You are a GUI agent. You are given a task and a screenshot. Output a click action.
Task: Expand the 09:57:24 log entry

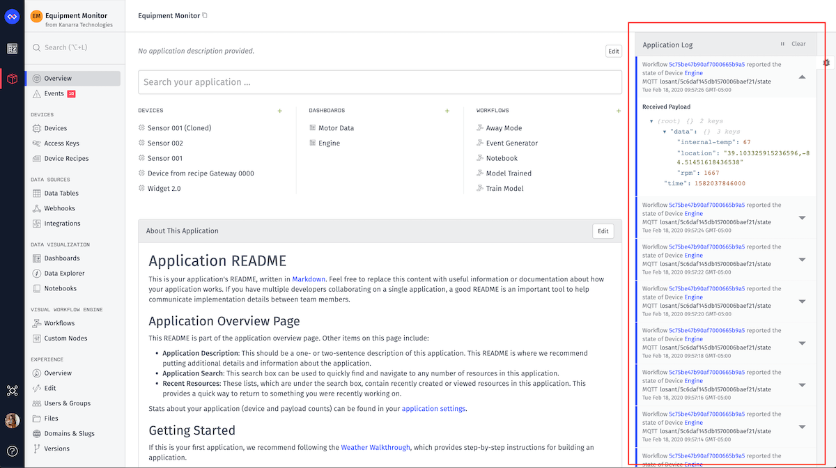pyautogui.click(x=802, y=218)
